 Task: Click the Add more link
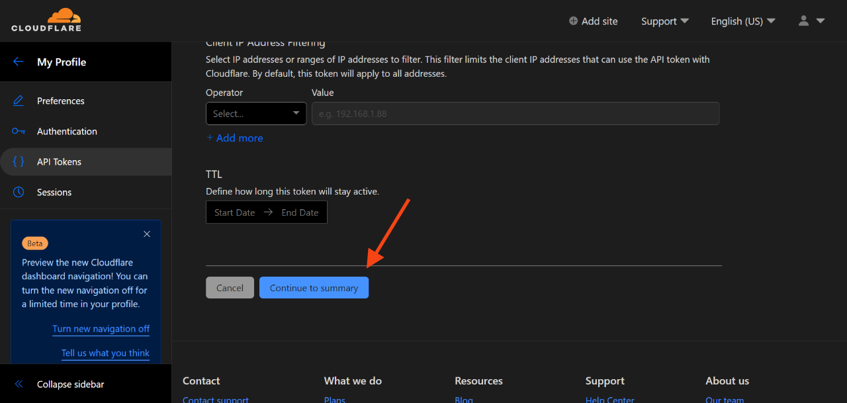click(234, 138)
